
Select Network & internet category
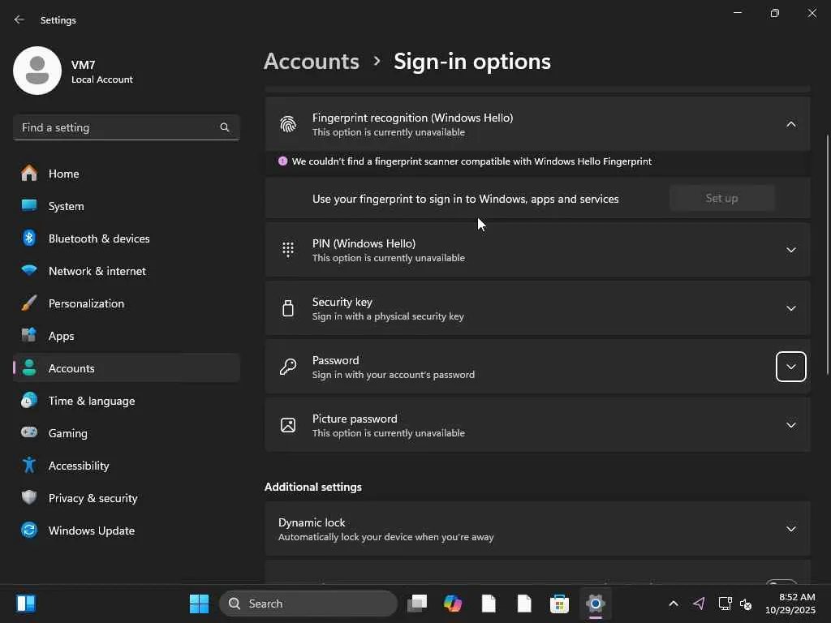tap(126, 271)
